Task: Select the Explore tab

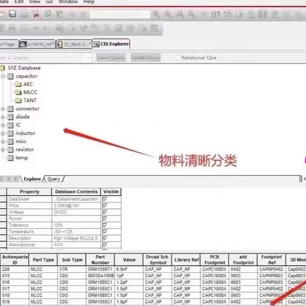Action: pyautogui.click(x=32, y=179)
